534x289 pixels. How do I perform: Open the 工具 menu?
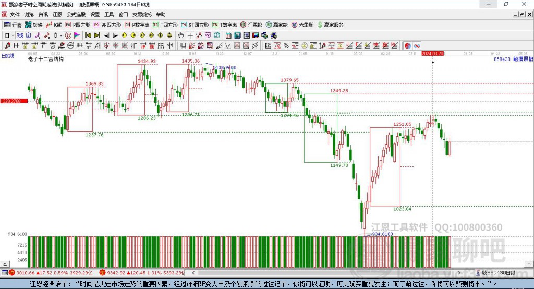109,14
